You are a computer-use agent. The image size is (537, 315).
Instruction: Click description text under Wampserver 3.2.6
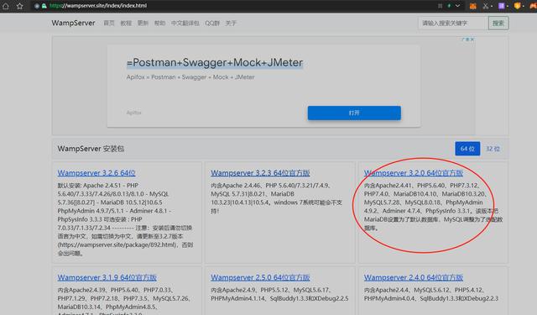126,219
